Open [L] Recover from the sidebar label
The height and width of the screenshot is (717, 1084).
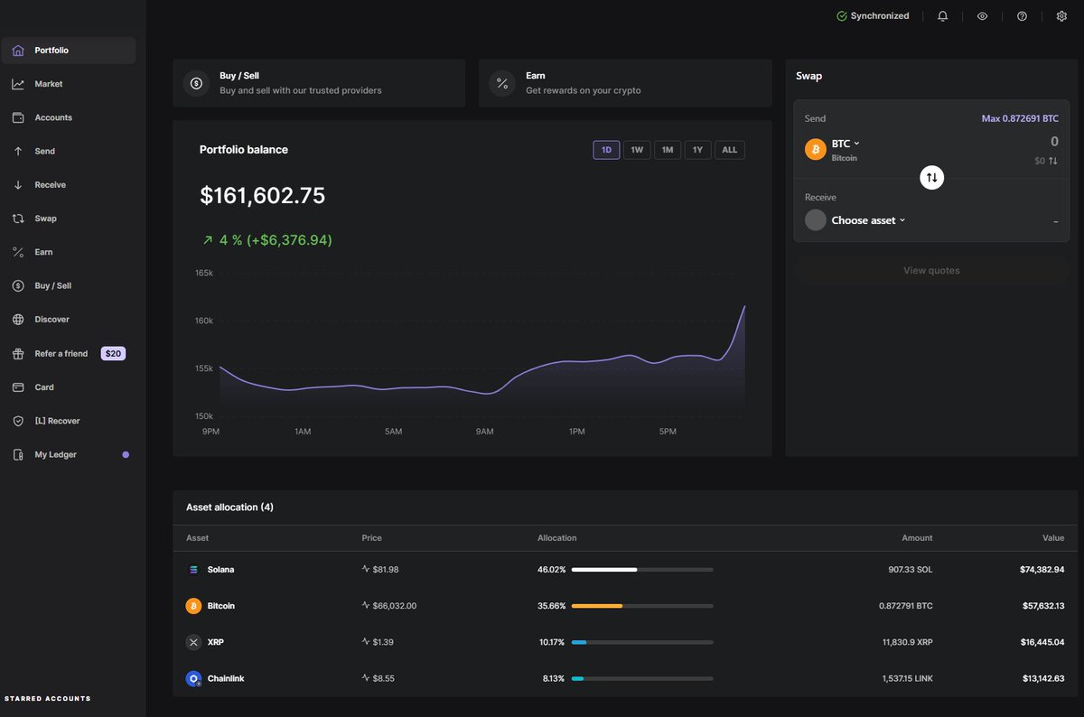pyautogui.click(x=57, y=421)
